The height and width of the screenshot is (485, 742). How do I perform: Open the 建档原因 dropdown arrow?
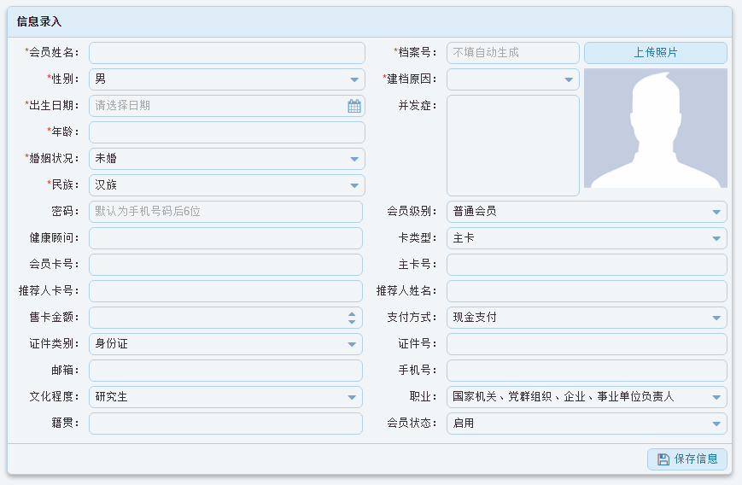click(569, 79)
